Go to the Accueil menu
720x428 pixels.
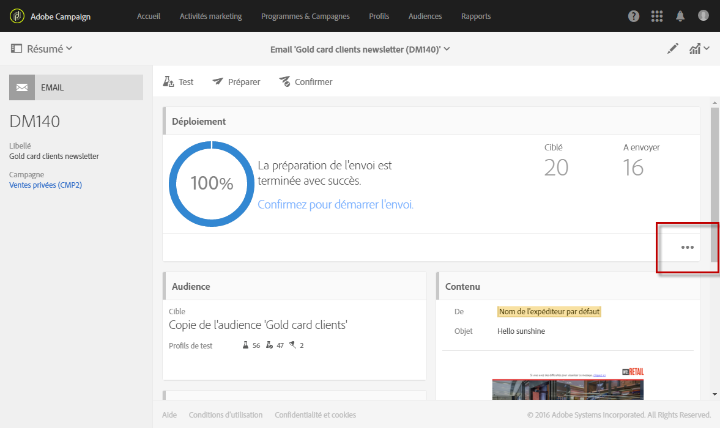(x=149, y=17)
